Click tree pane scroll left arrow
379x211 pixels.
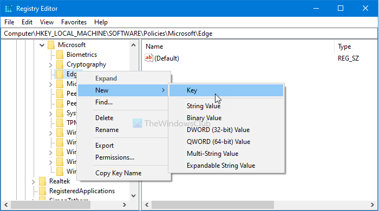pyautogui.click(x=6, y=205)
